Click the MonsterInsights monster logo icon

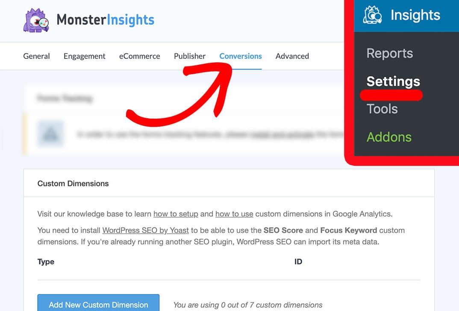click(36, 20)
